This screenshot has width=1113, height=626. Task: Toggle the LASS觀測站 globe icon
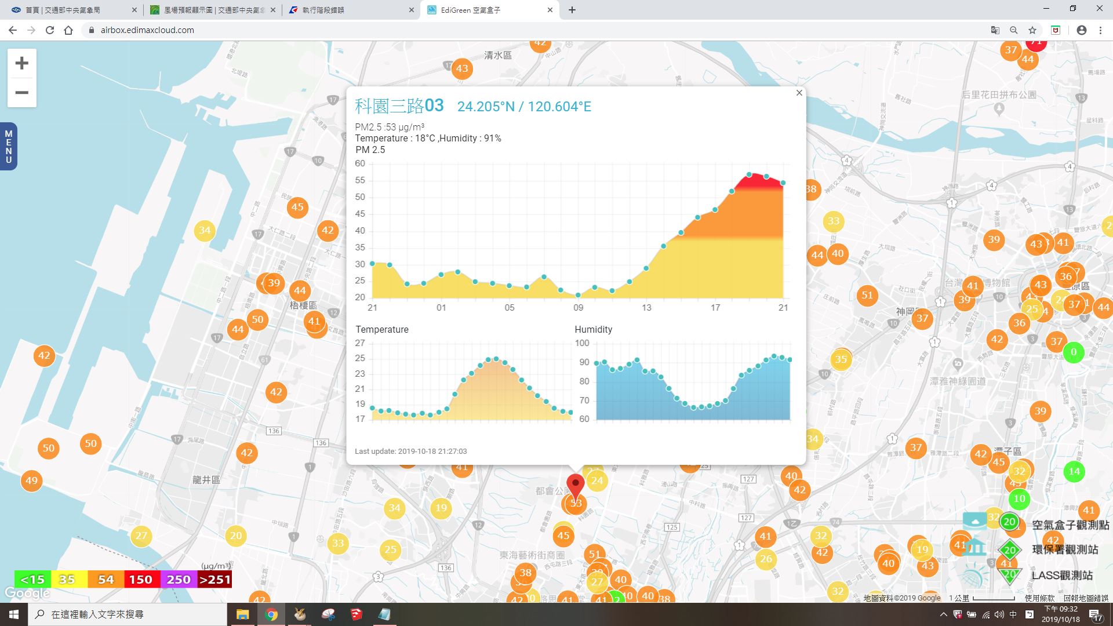[974, 577]
